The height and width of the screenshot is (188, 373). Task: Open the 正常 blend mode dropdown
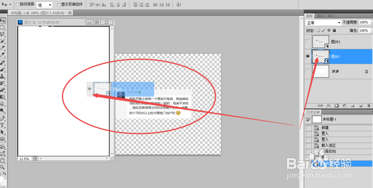(x=323, y=23)
